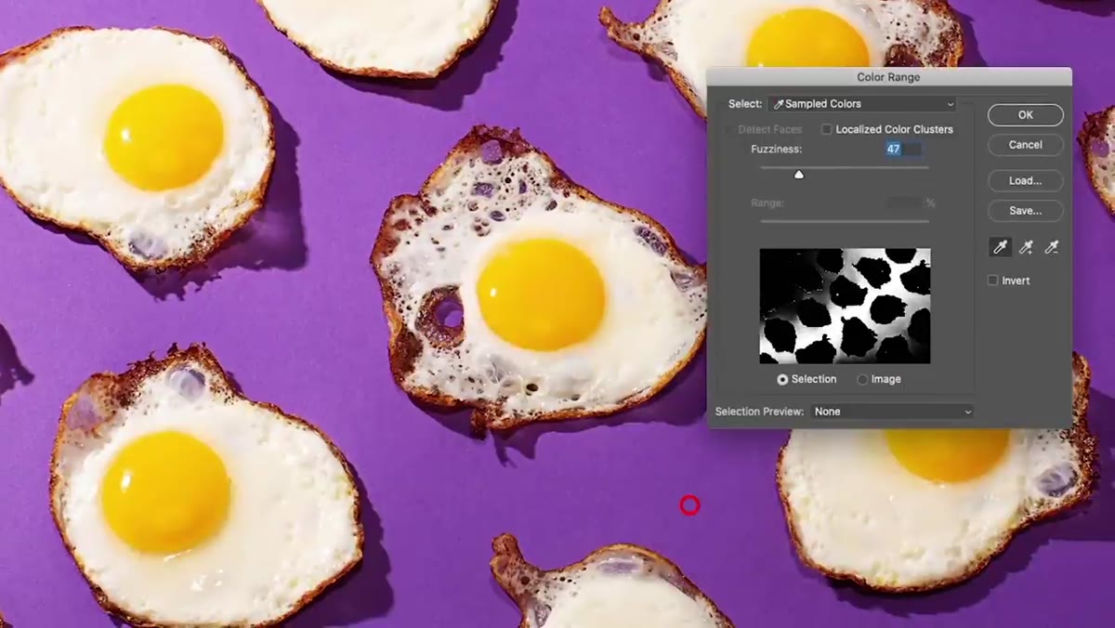Click the Color Range dialog title bar
Screen dimensions: 1115x628
889,78
